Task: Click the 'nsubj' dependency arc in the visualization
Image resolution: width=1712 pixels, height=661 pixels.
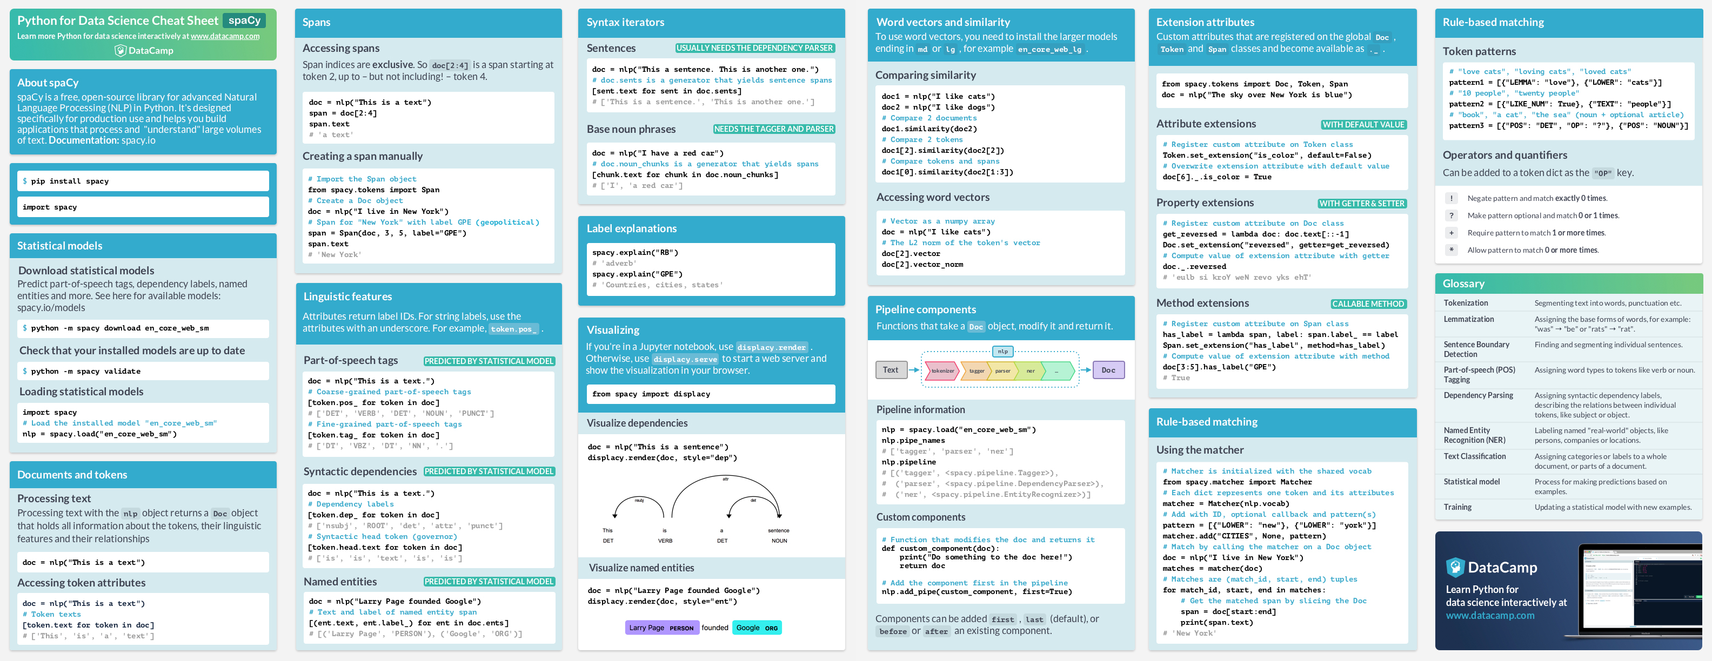Action: [x=639, y=506]
